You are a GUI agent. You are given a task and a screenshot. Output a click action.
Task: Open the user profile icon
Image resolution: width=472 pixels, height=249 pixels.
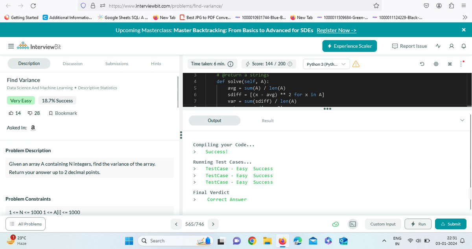point(452,46)
